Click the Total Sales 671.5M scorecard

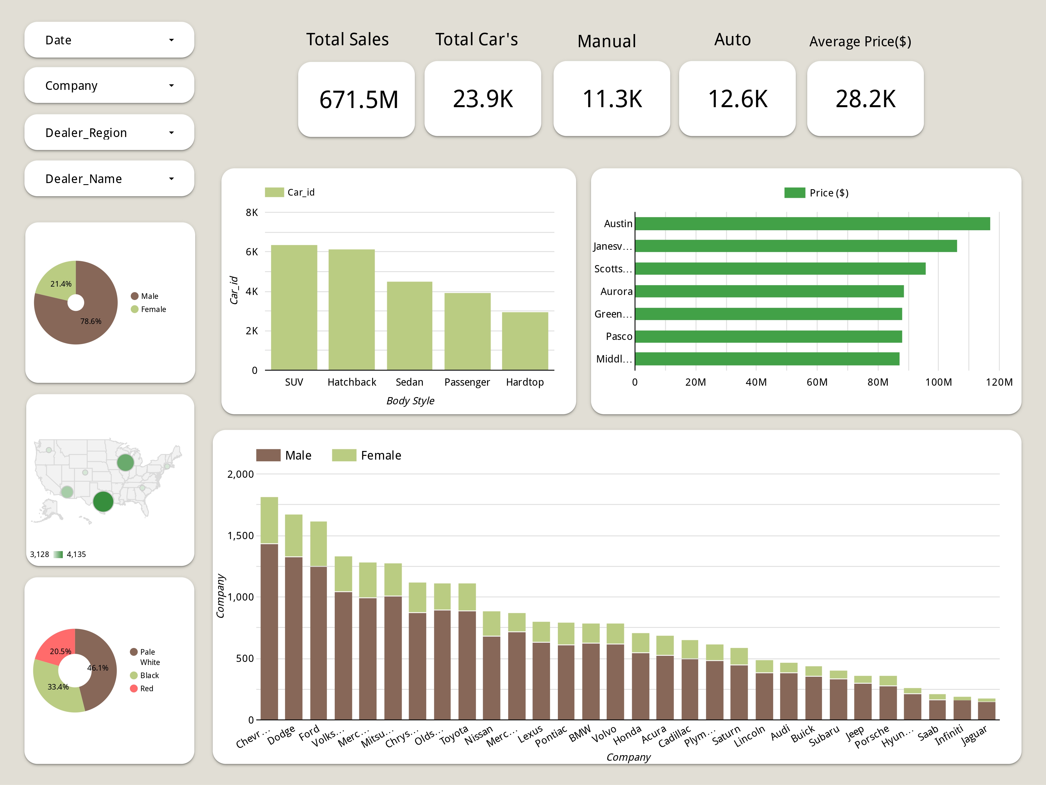356,99
